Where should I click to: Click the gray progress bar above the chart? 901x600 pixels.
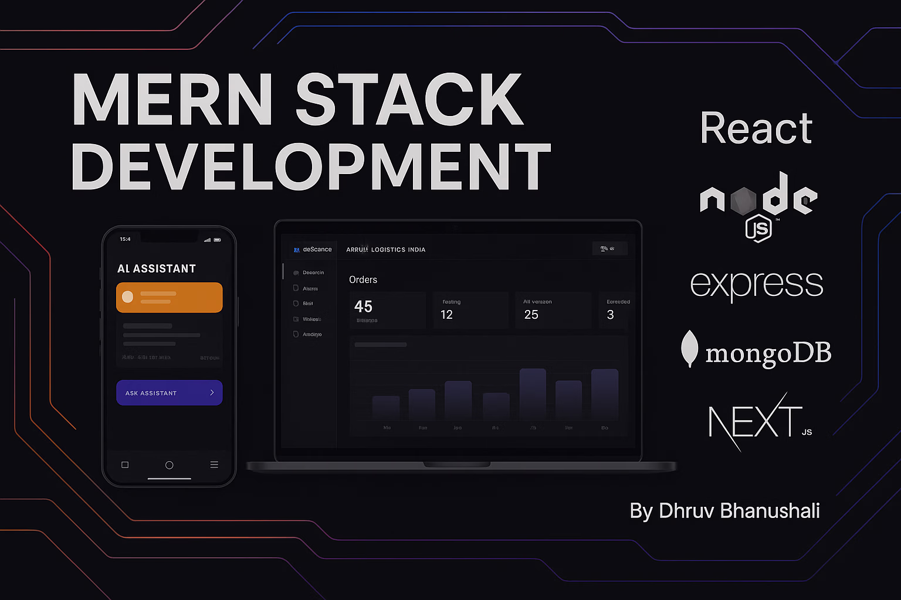pos(380,345)
